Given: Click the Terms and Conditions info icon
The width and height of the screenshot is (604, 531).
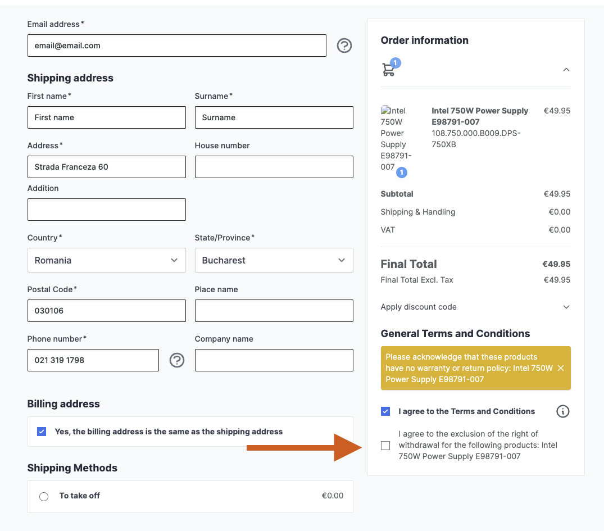Looking at the screenshot, I should coord(562,411).
